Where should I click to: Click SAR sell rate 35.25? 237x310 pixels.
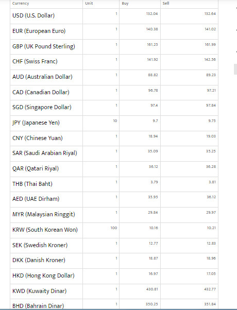tap(211, 151)
